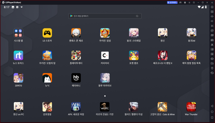
Task: Open 헤이버니 app
Action: click(x=76, y=78)
